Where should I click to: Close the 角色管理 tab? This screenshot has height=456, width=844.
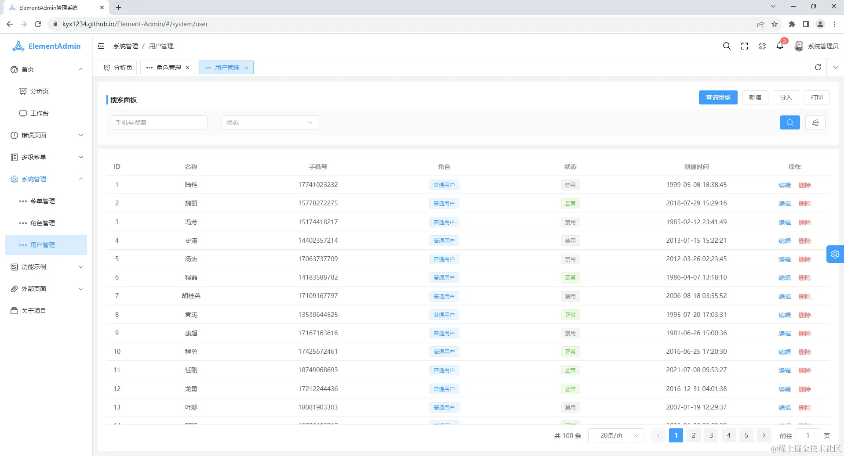pyautogui.click(x=188, y=68)
